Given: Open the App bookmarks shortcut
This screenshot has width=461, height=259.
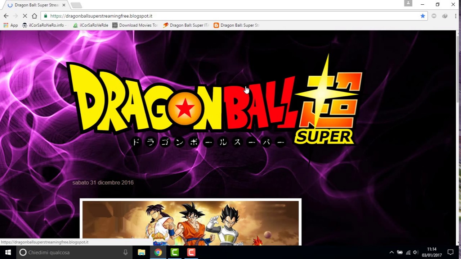Looking at the screenshot, I should [11, 25].
